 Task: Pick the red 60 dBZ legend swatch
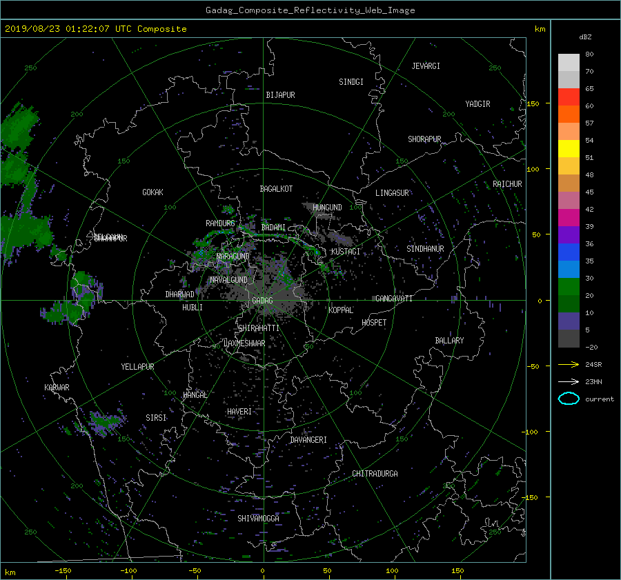point(569,97)
